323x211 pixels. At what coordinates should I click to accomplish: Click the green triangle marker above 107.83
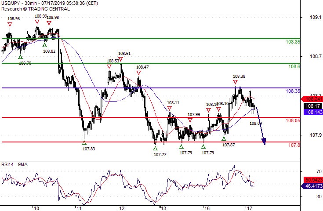click(84, 142)
